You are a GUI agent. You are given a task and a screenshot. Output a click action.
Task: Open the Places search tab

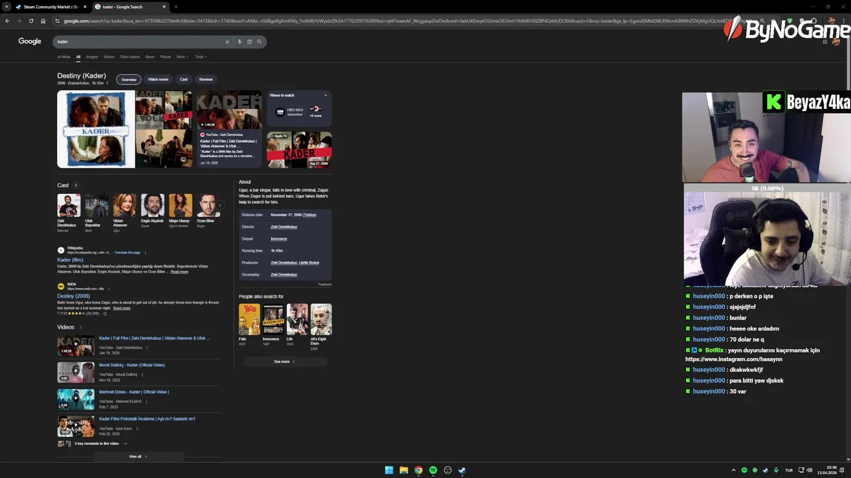(x=165, y=57)
